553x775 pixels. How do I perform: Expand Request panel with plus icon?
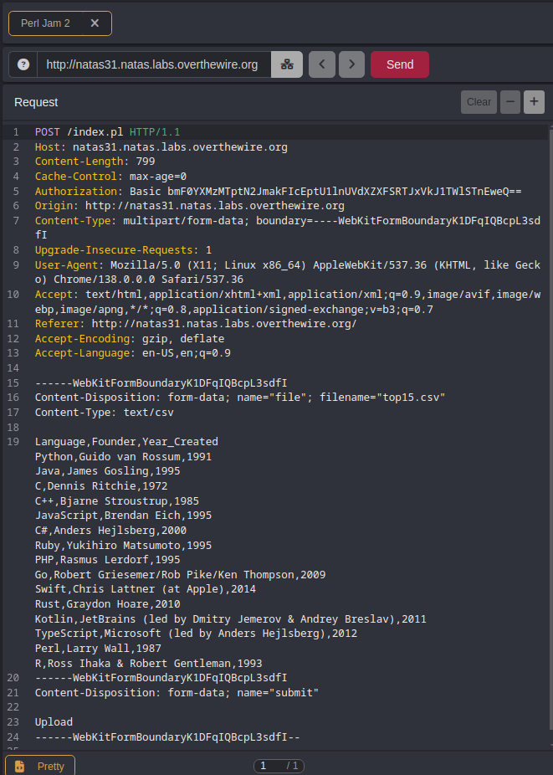pos(534,102)
